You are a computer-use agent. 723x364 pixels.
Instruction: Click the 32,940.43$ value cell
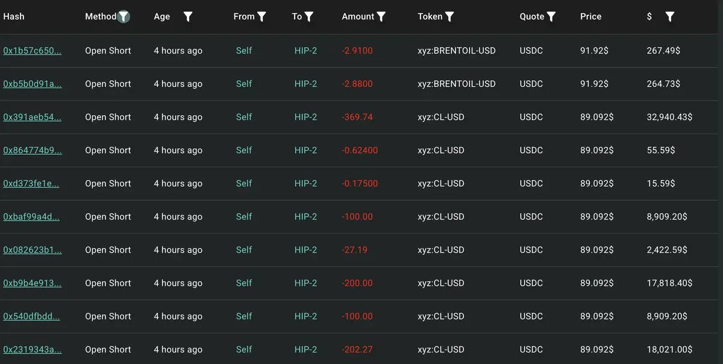coord(669,117)
